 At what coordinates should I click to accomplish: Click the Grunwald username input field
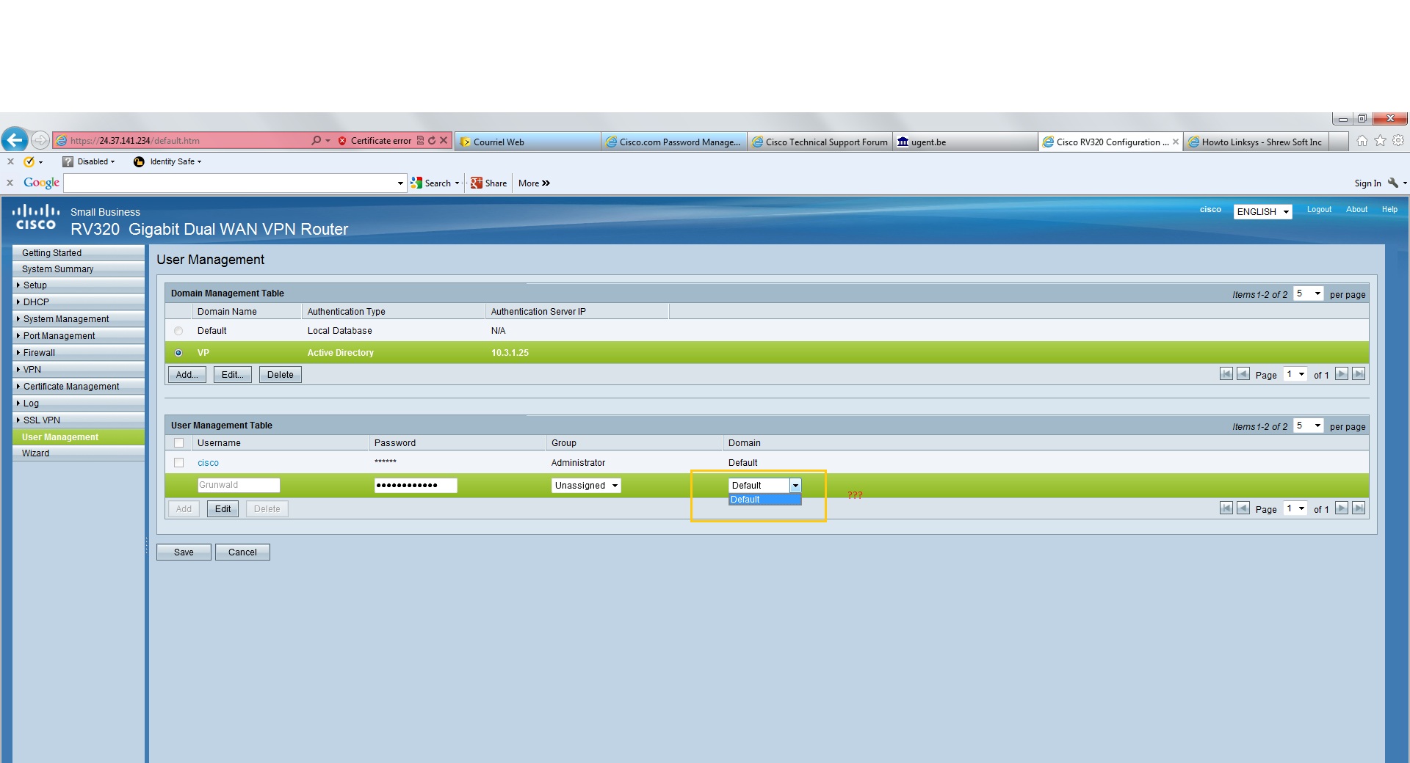(x=239, y=485)
